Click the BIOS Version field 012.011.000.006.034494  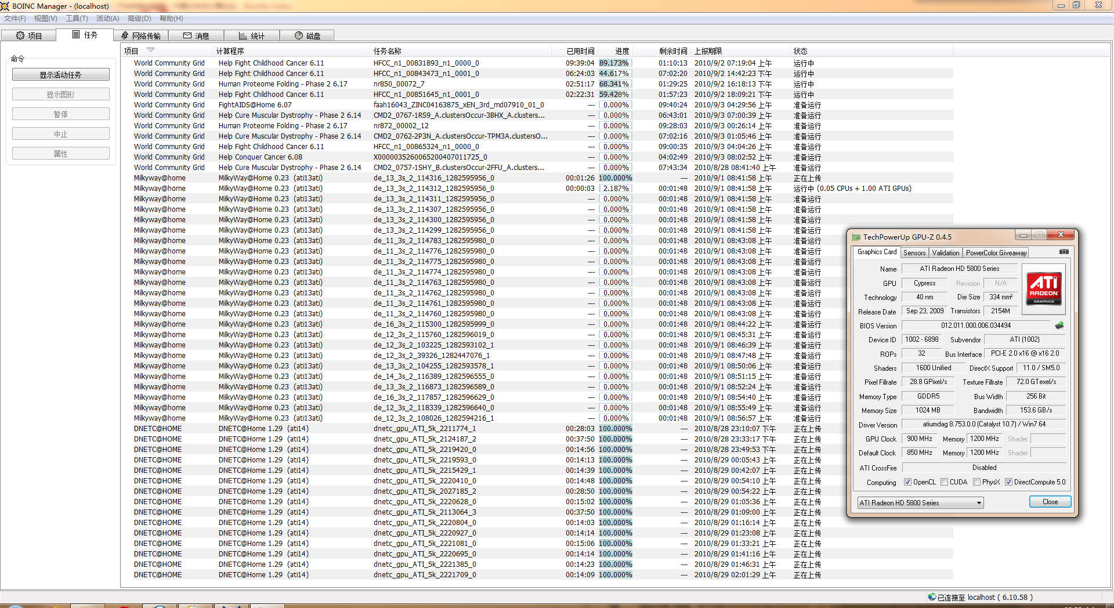point(976,325)
